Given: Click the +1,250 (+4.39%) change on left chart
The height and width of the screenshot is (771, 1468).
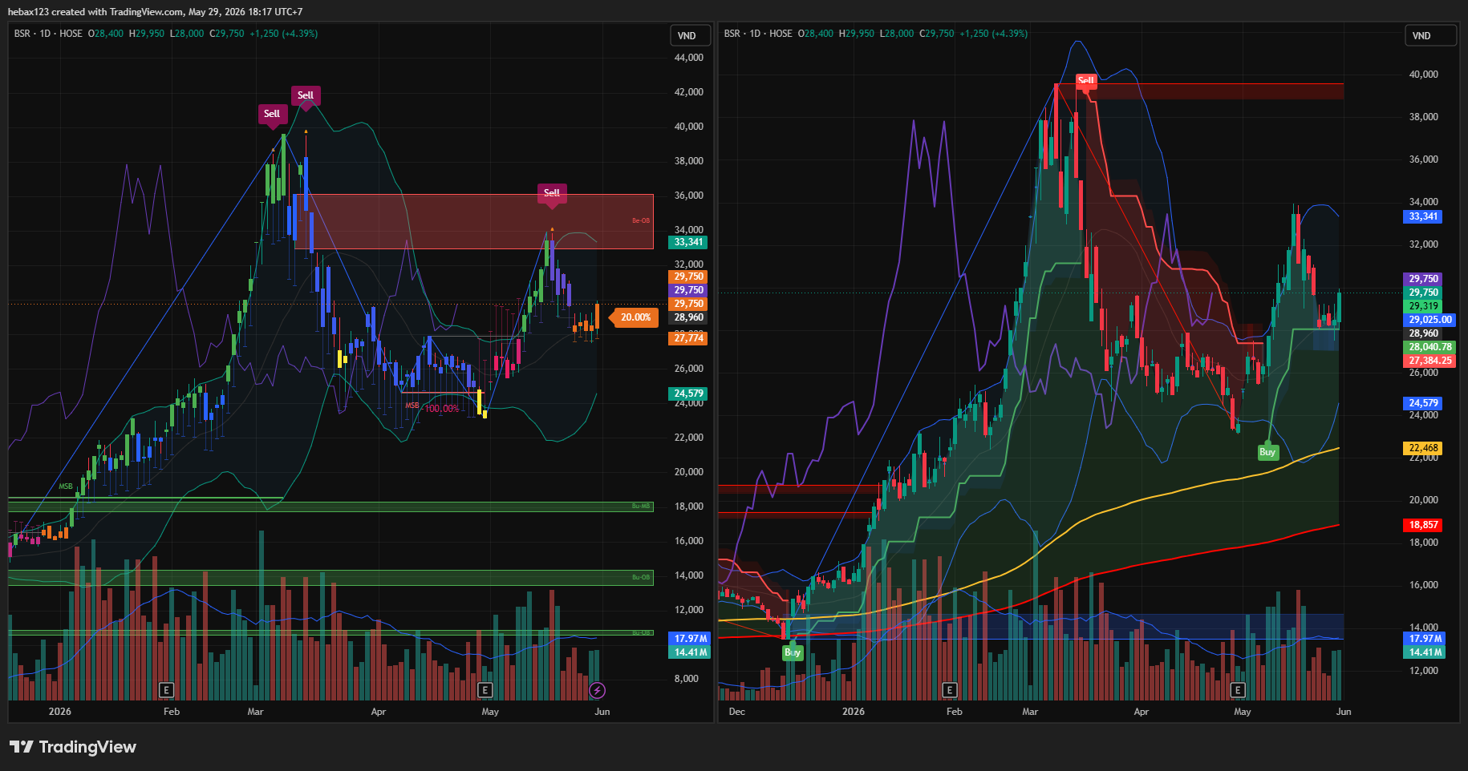Looking at the screenshot, I should (284, 34).
